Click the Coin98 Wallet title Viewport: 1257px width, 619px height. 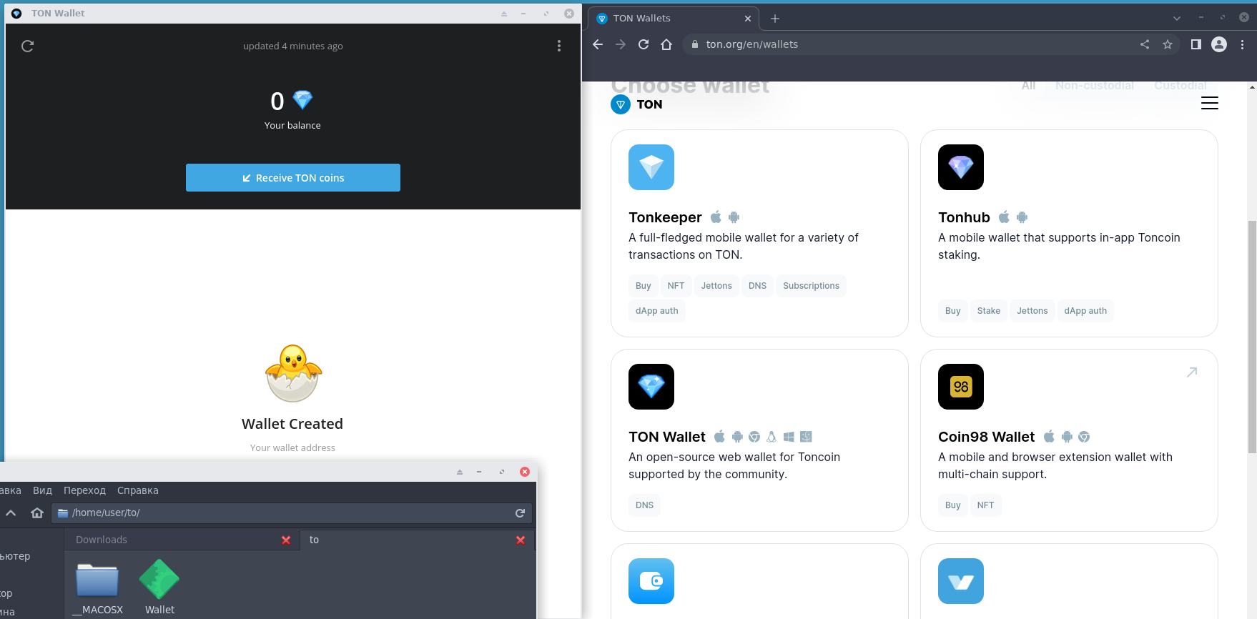(986, 437)
